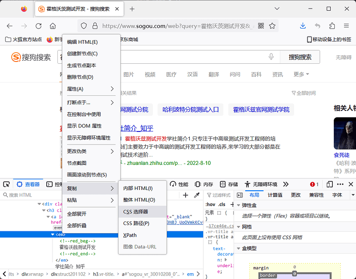The height and width of the screenshot is (279, 356).
Task: Choose 删除节点(D) from context menu
Action: 91,77
